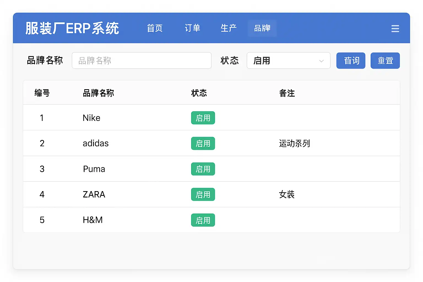This screenshot has width=423, height=282.
Task: Click the 启用 badge for H&M
Action: [x=203, y=220]
